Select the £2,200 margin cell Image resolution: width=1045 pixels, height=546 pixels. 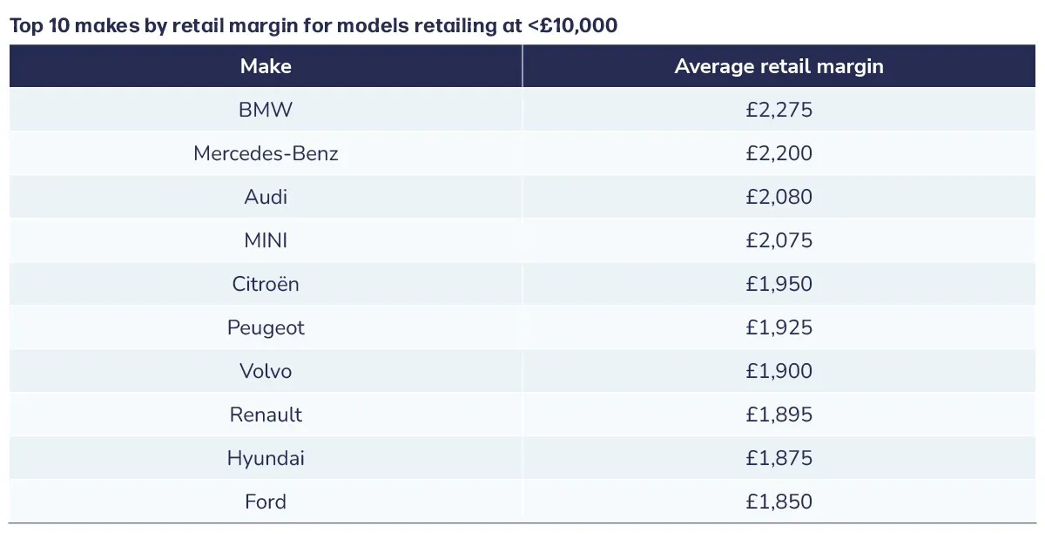[x=779, y=153]
